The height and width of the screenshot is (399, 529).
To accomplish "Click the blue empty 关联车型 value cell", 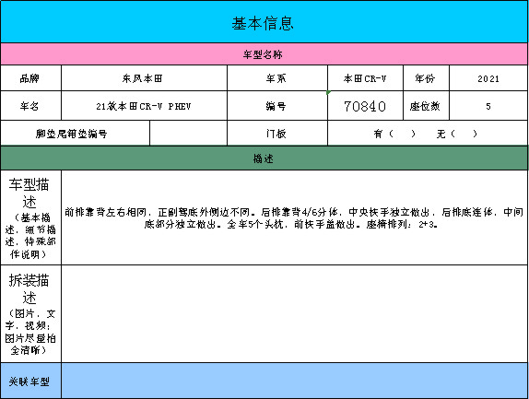I will [x=295, y=381].
